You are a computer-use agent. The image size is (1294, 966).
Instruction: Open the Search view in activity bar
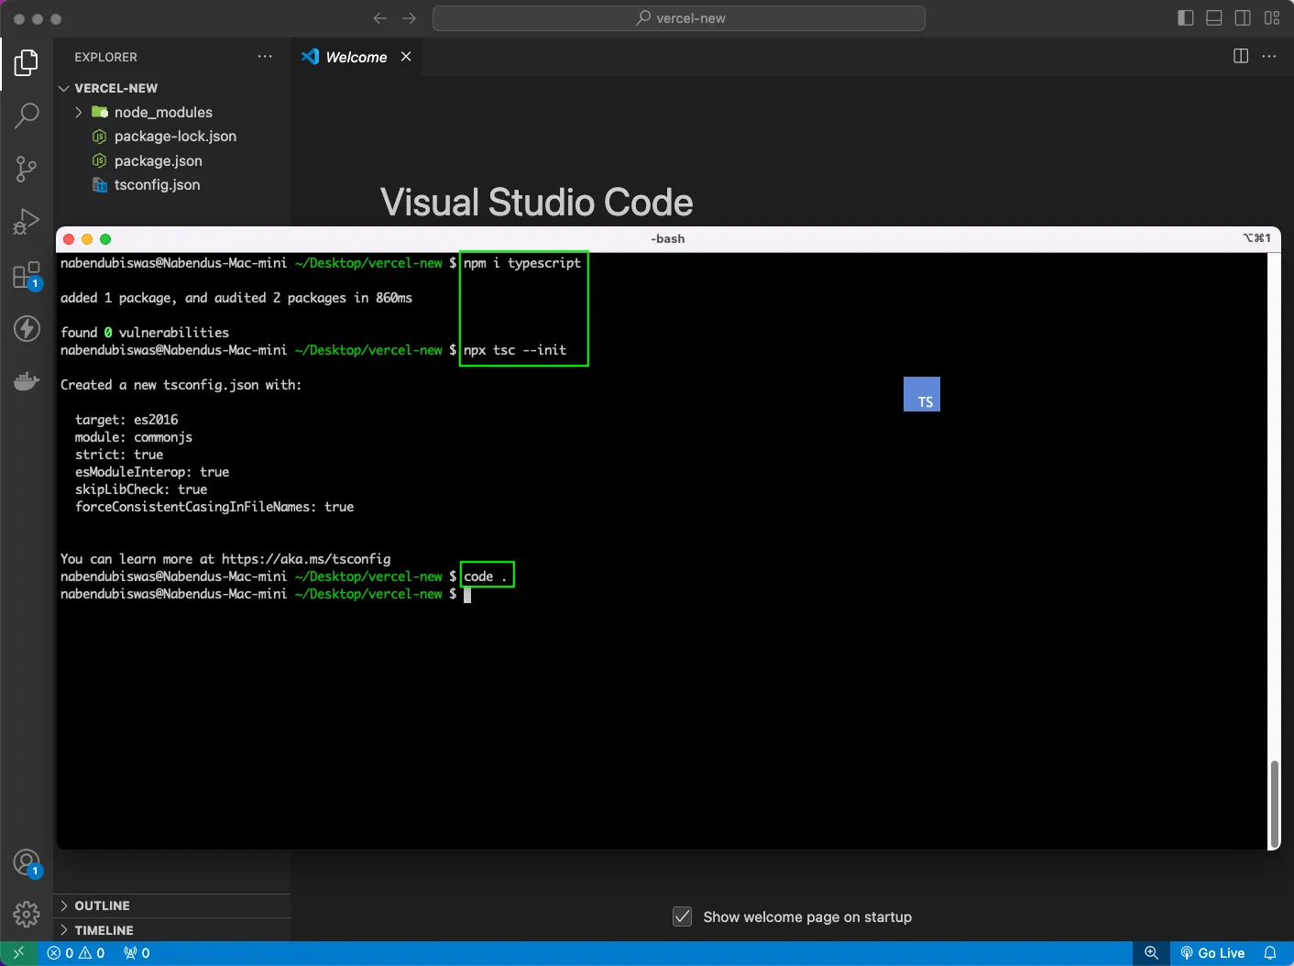point(27,115)
